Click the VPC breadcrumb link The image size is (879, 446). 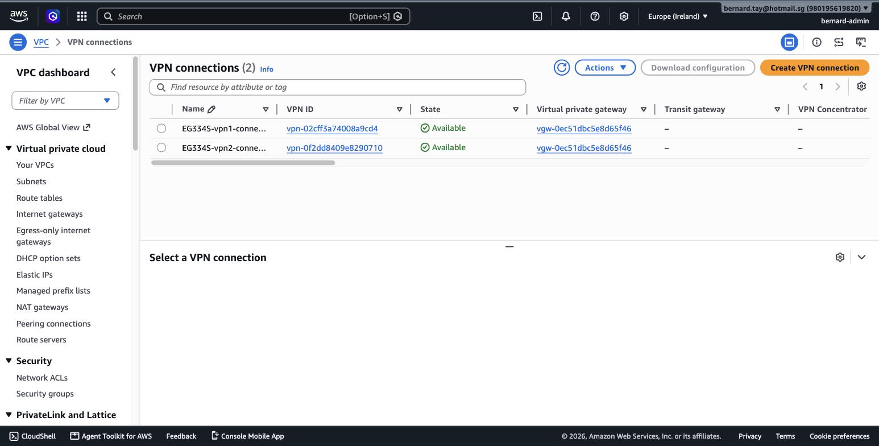(41, 42)
